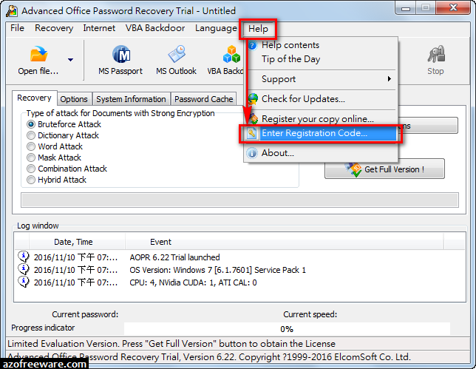
Task: Open the Internet menu
Action: (x=99, y=28)
